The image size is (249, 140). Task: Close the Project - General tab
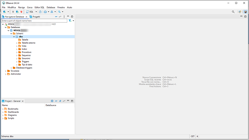pyautogui.click(x=23, y=101)
